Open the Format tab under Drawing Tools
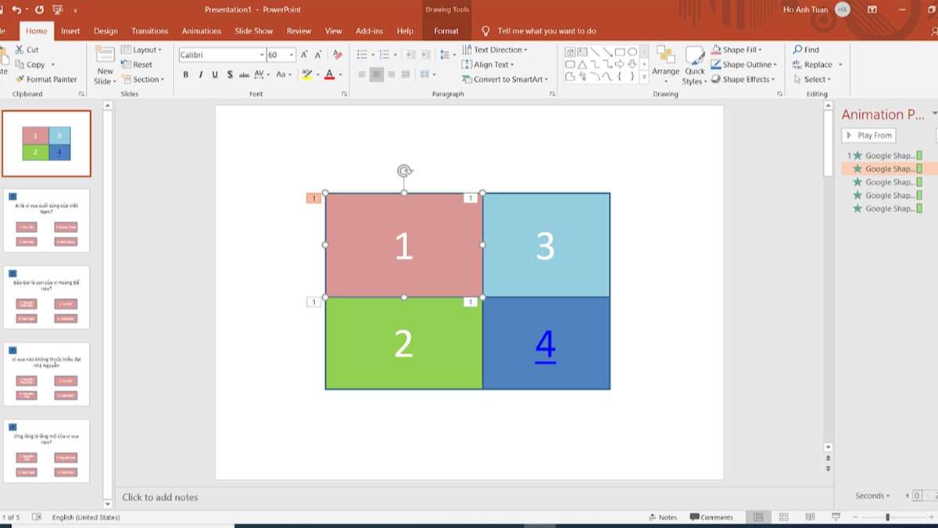The width and height of the screenshot is (938, 528). point(446,31)
